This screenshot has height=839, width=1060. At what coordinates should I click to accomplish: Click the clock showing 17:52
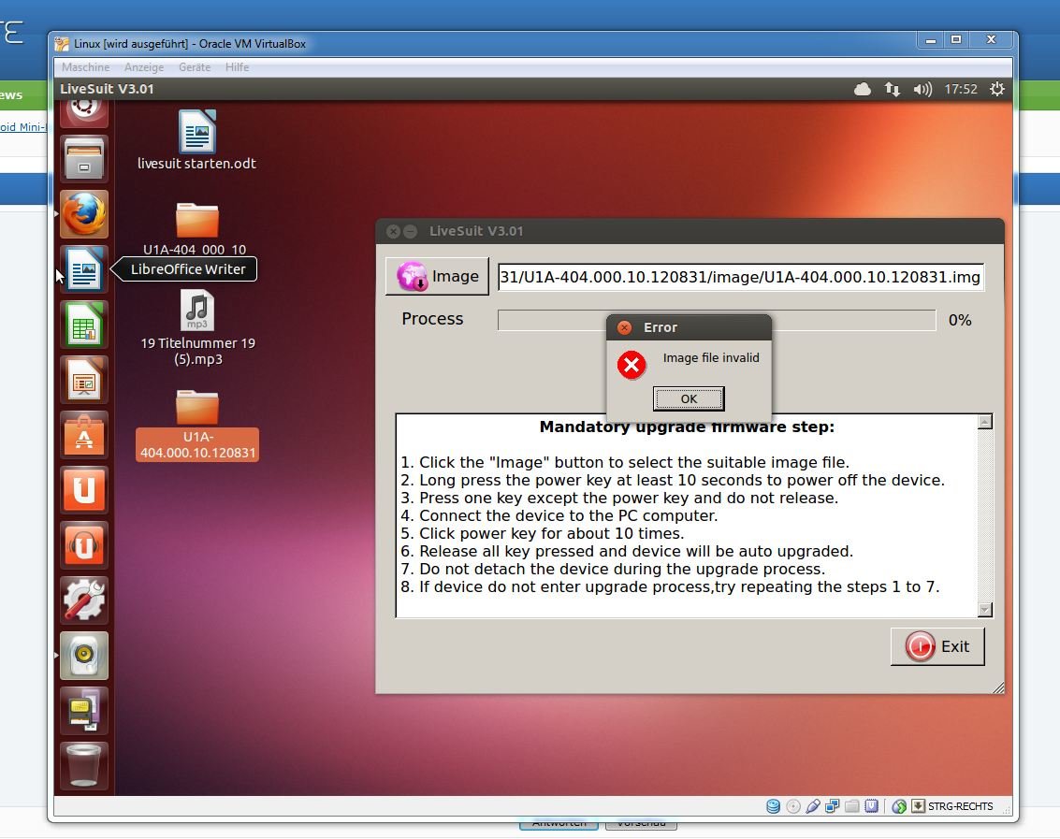961,89
